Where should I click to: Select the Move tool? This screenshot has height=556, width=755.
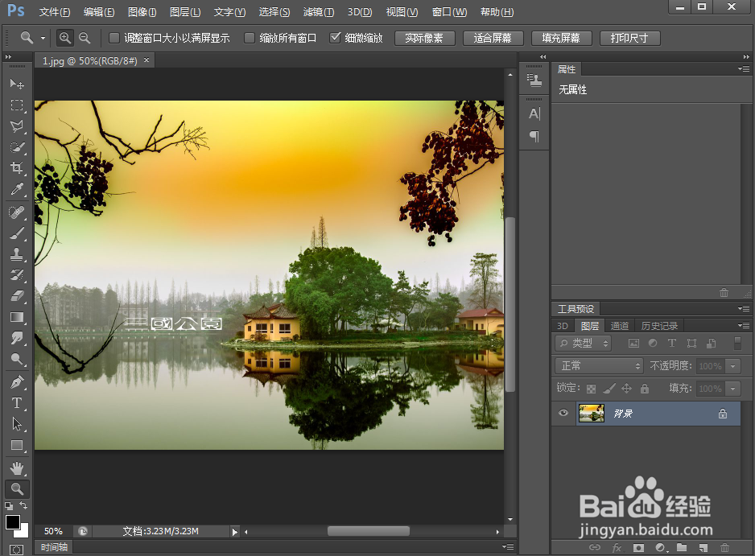point(17,84)
